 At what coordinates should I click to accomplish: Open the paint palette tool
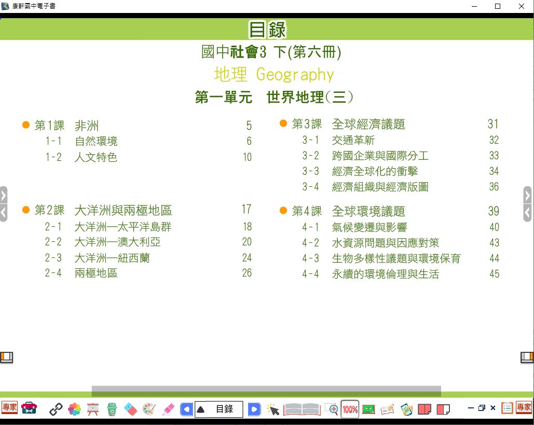[x=149, y=409]
